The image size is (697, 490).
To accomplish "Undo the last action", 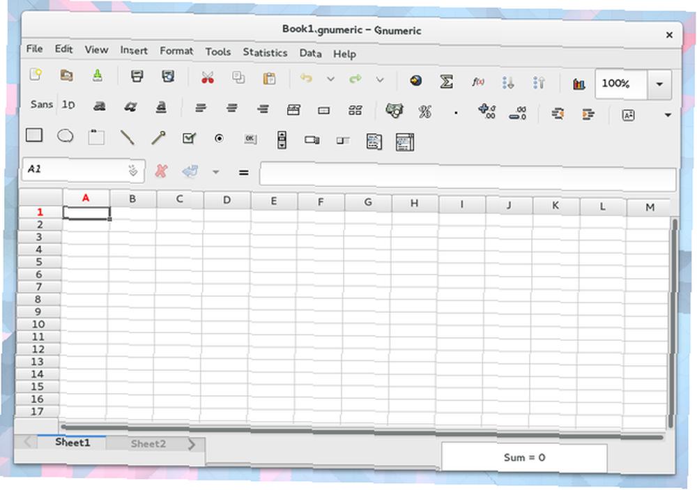I will coord(306,79).
